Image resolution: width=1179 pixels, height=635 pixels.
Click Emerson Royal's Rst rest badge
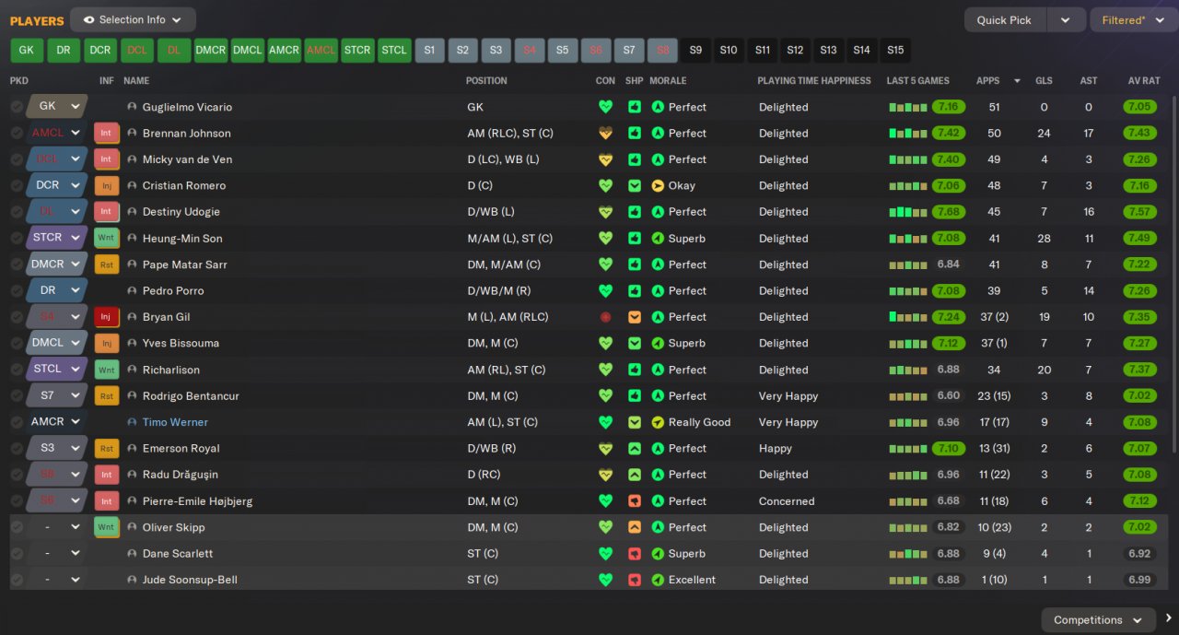(x=107, y=449)
